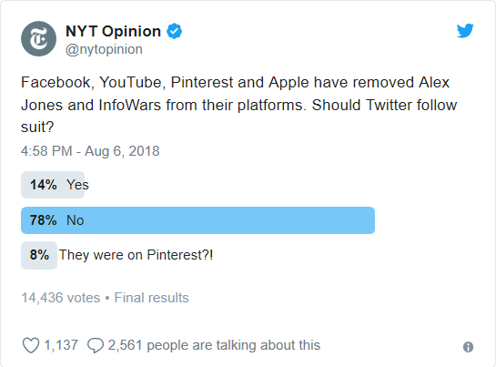Click the 'They were on Pinterest?!' option text
Image resolution: width=496 pixels, height=367 pixels.
tap(136, 255)
